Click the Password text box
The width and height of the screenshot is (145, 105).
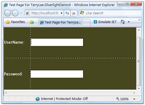coord(57,74)
